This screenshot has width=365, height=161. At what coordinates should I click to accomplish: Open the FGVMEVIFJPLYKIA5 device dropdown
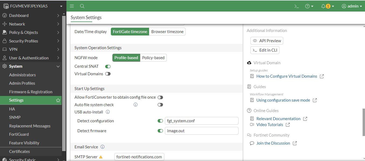33,6
